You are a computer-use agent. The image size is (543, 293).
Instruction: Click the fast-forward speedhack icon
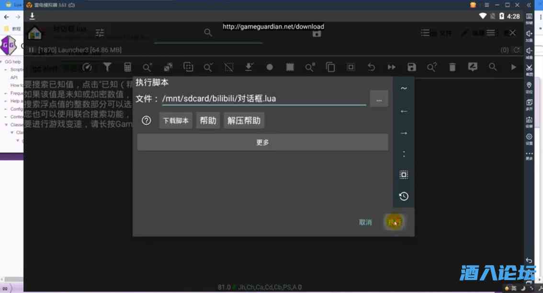[391, 67]
